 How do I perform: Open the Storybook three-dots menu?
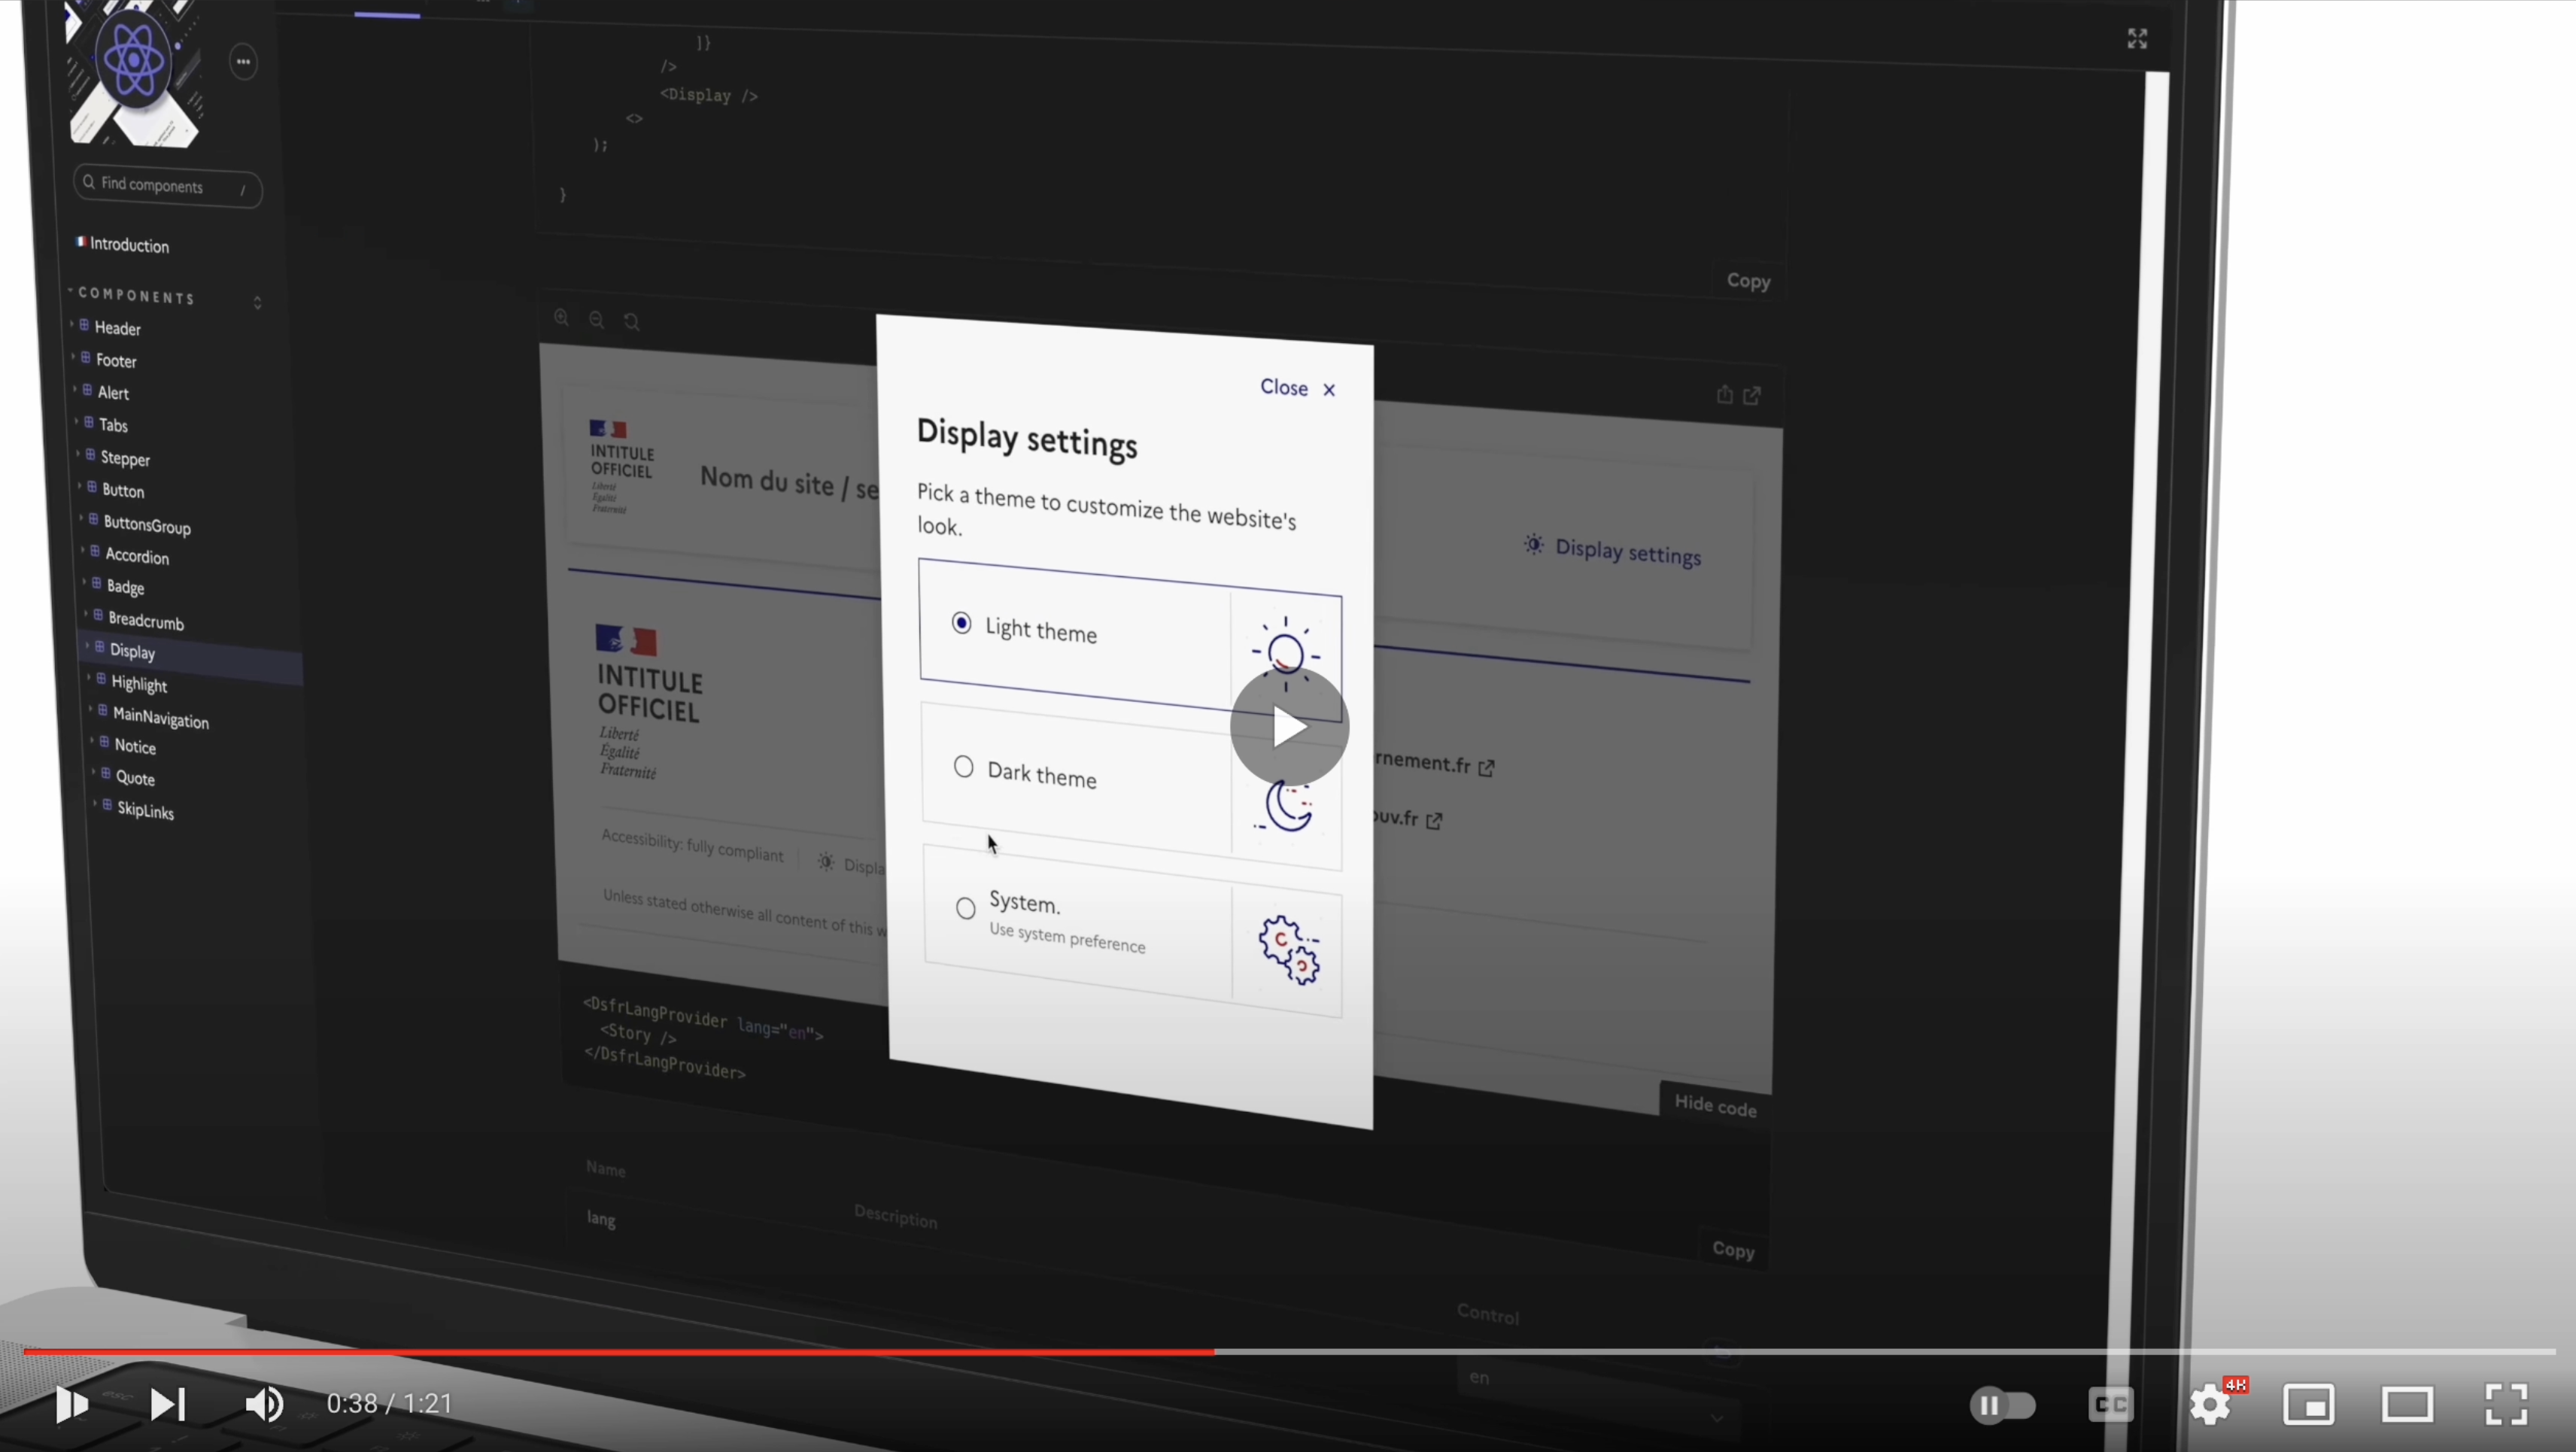(x=243, y=62)
